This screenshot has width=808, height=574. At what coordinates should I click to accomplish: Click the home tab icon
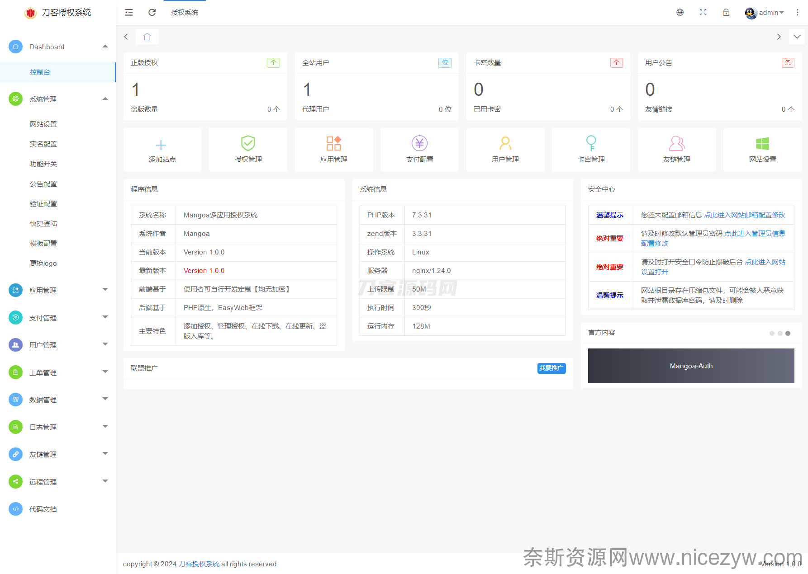147,37
